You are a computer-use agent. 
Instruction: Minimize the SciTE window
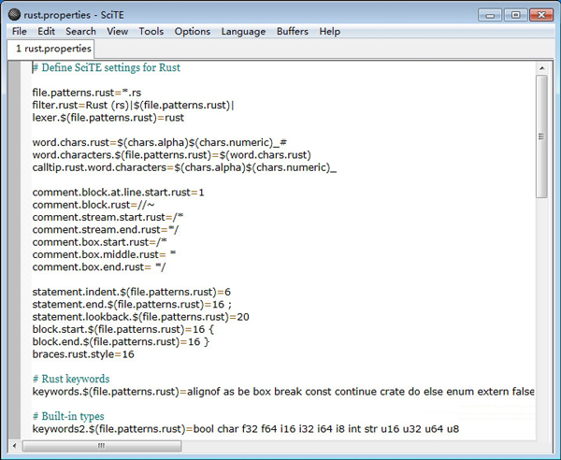490,15
